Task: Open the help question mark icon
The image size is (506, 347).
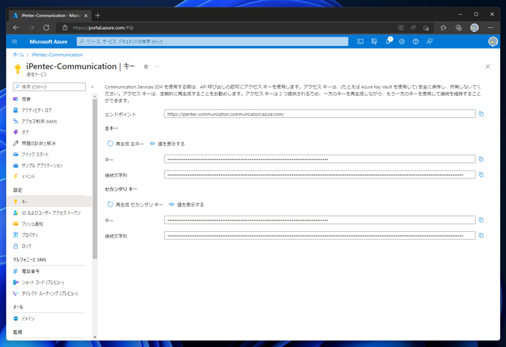Action: (415, 42)
